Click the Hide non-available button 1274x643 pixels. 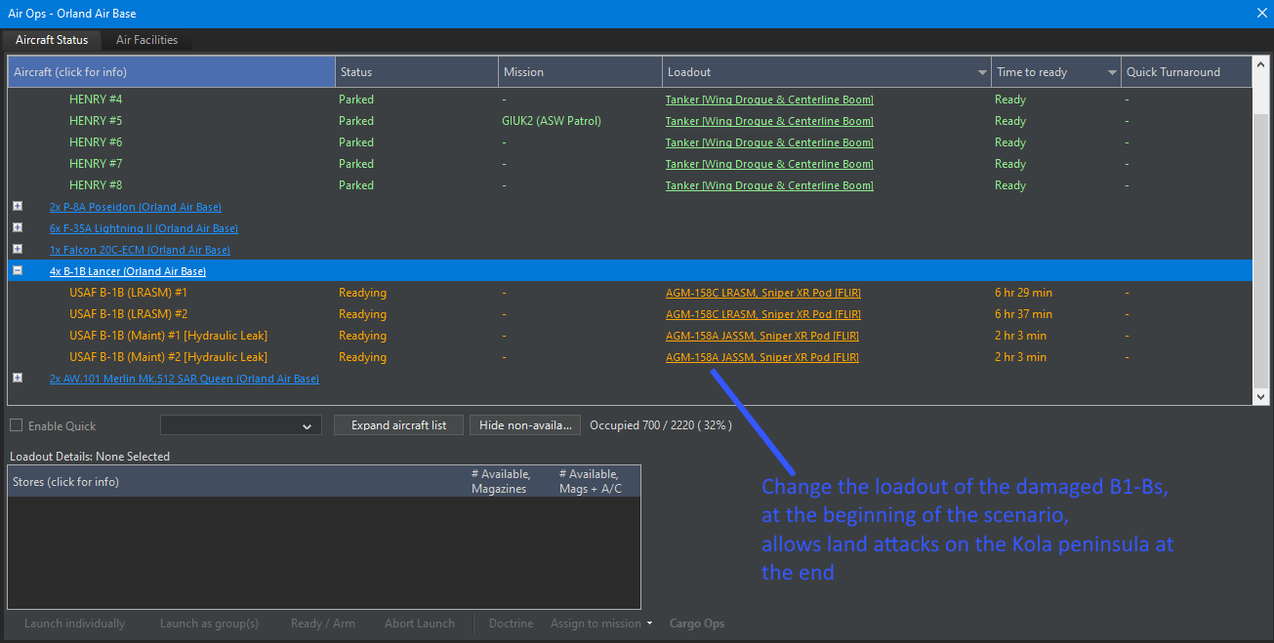526,425
